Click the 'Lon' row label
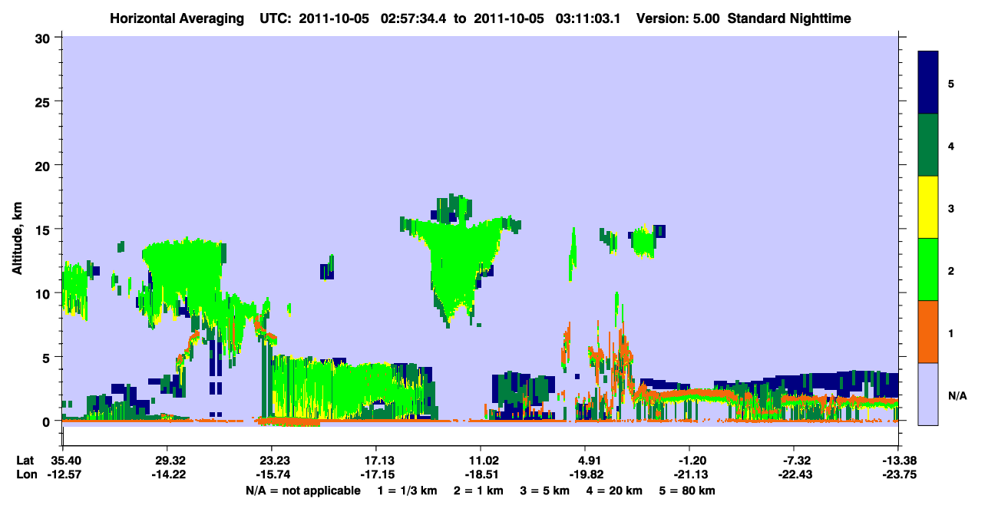This screenshot has height=512, width=998. (x=25, y=474)
